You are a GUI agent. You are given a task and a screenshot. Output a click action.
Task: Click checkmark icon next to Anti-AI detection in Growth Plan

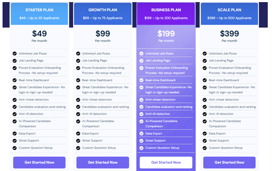click(x=78, y=114)
